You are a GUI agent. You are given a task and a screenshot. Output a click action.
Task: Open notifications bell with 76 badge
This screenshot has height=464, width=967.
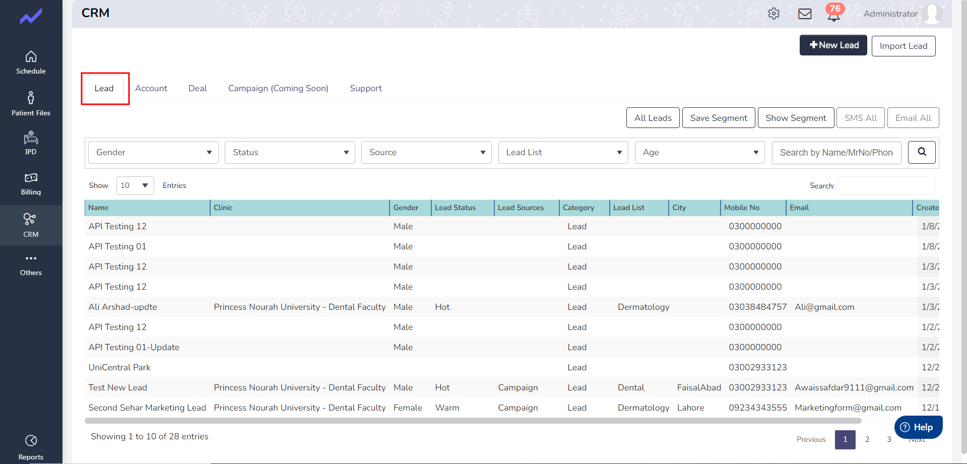click(834, 13)
